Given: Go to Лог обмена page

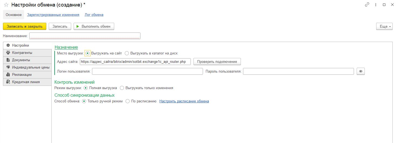Looking at the screenshot, I should (94, 15).
